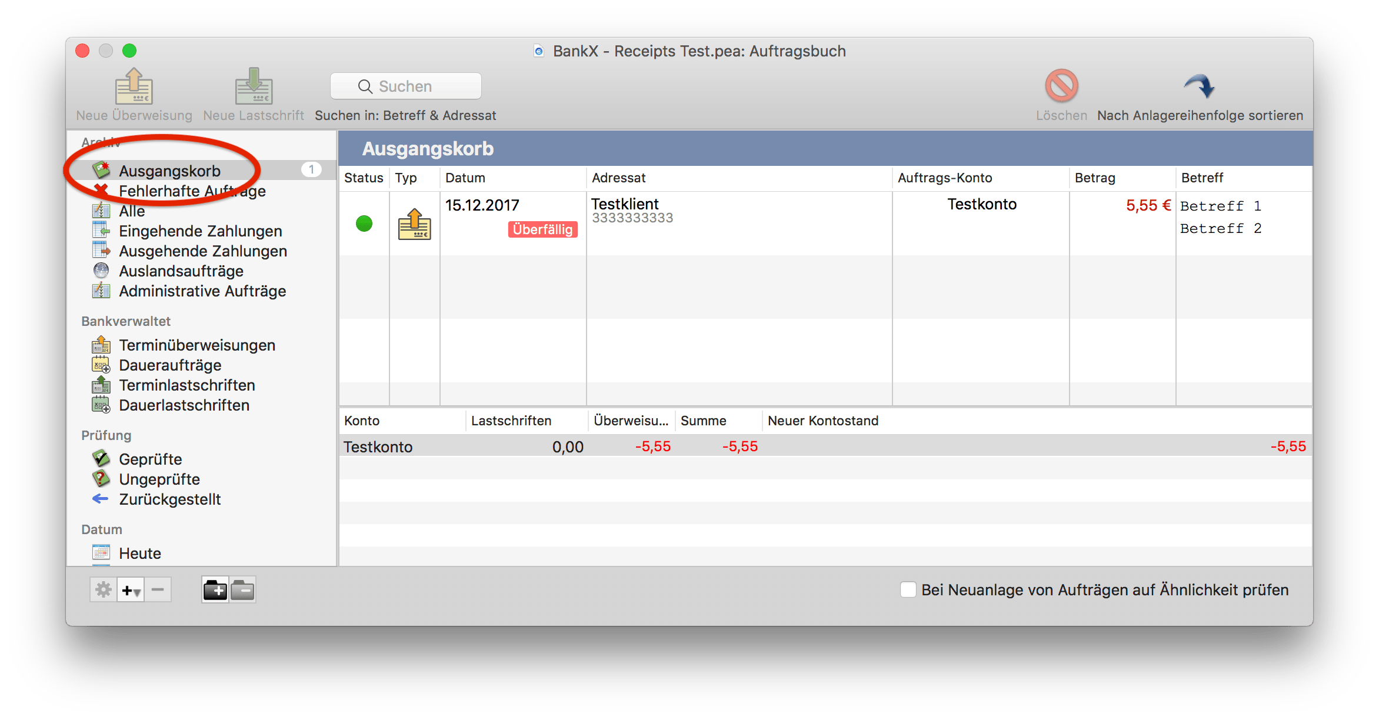
Task: Enable checking new orders for similarity
Action: [908, 589]
